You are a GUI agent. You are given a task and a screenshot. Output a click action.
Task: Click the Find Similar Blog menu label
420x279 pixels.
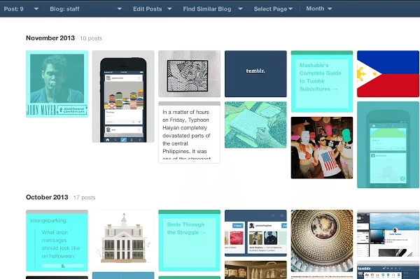pyautogui.click(x=207, y=9)
